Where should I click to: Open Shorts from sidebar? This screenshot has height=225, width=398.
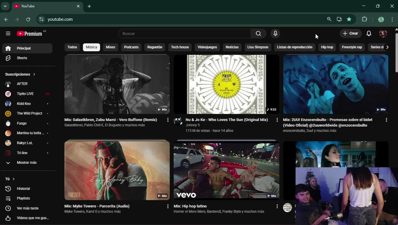point(28,58)
